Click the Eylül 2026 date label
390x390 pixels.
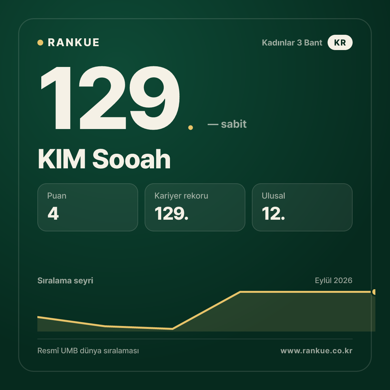coord(333,280)
